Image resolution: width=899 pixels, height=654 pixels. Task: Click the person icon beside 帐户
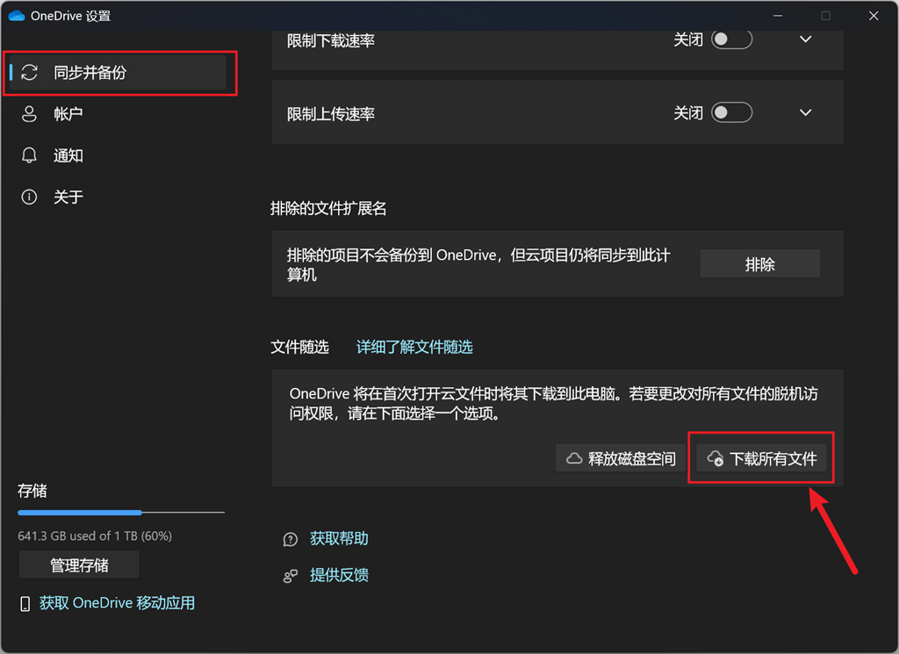pyautogui.click(x=29, y=114)
